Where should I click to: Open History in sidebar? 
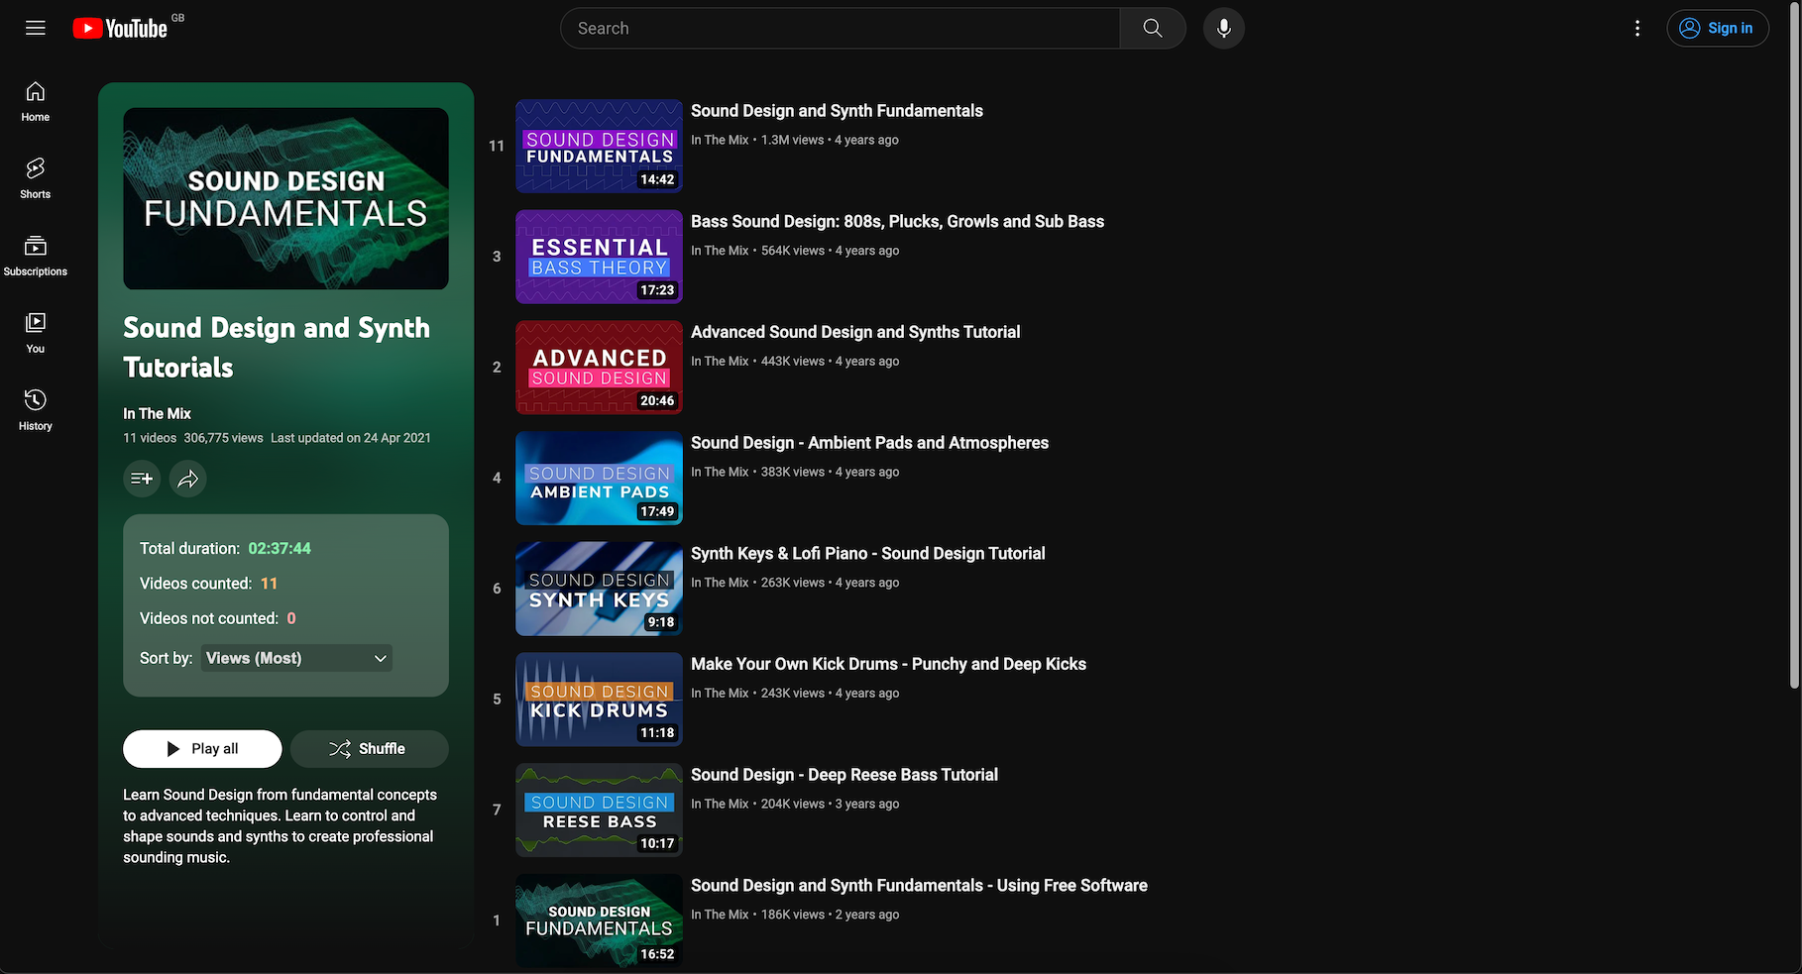click(36, 409)
